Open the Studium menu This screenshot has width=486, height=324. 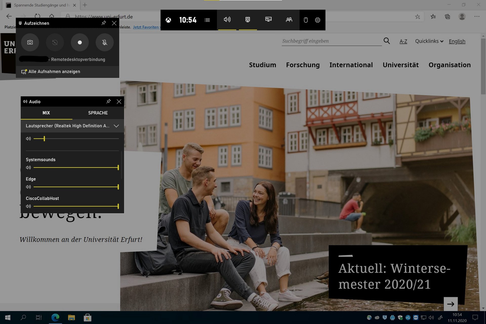coord(262,65)
